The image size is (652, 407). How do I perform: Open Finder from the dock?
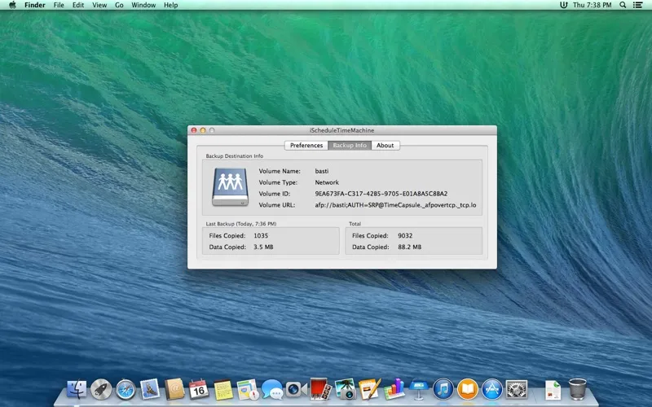click(77, 389)
